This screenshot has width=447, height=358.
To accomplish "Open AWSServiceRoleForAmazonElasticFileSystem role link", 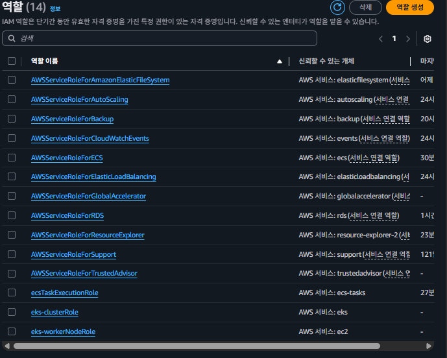I will [x=101, y=80].
